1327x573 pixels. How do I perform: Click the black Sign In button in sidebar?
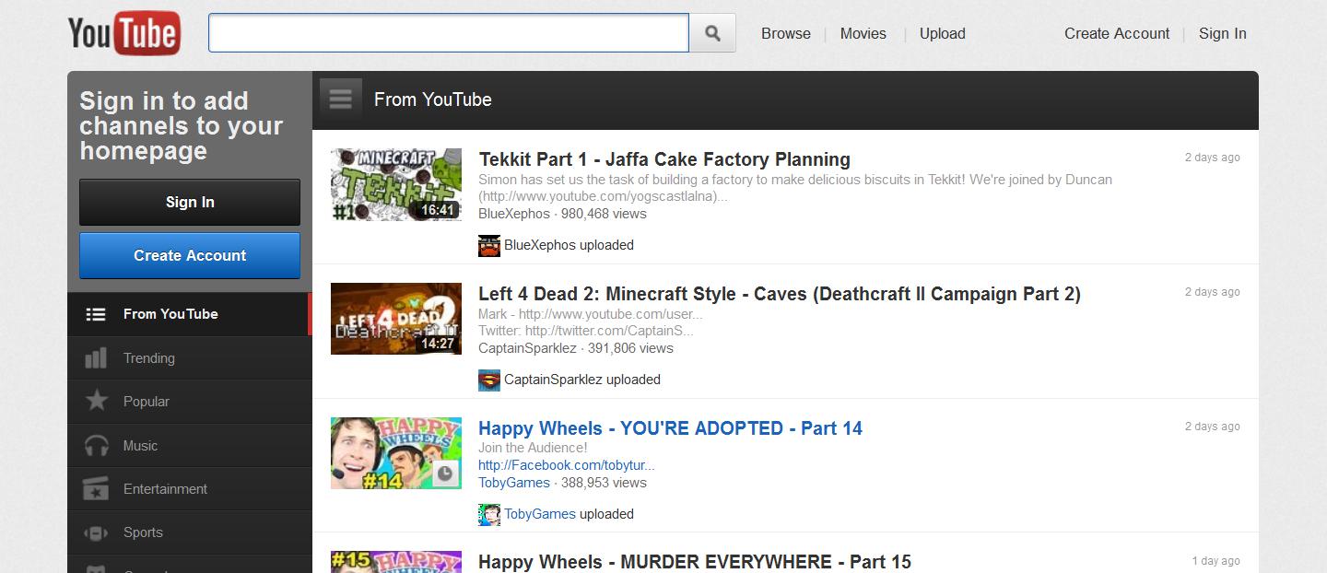click(190, 203)
